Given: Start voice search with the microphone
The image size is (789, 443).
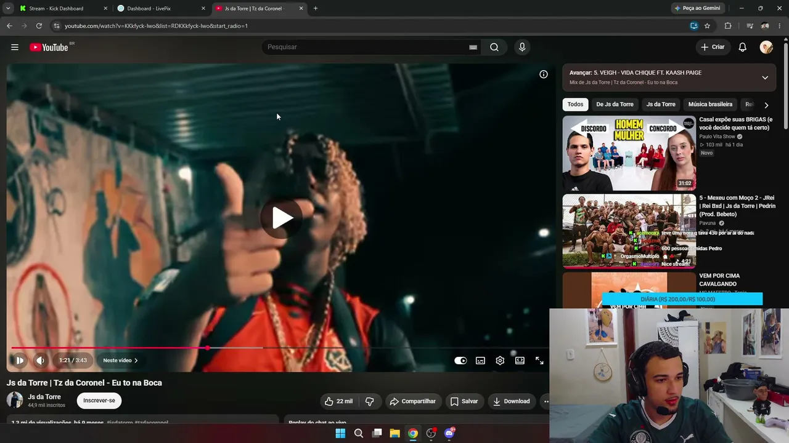Looking at the screenshot, I should 522,47.
